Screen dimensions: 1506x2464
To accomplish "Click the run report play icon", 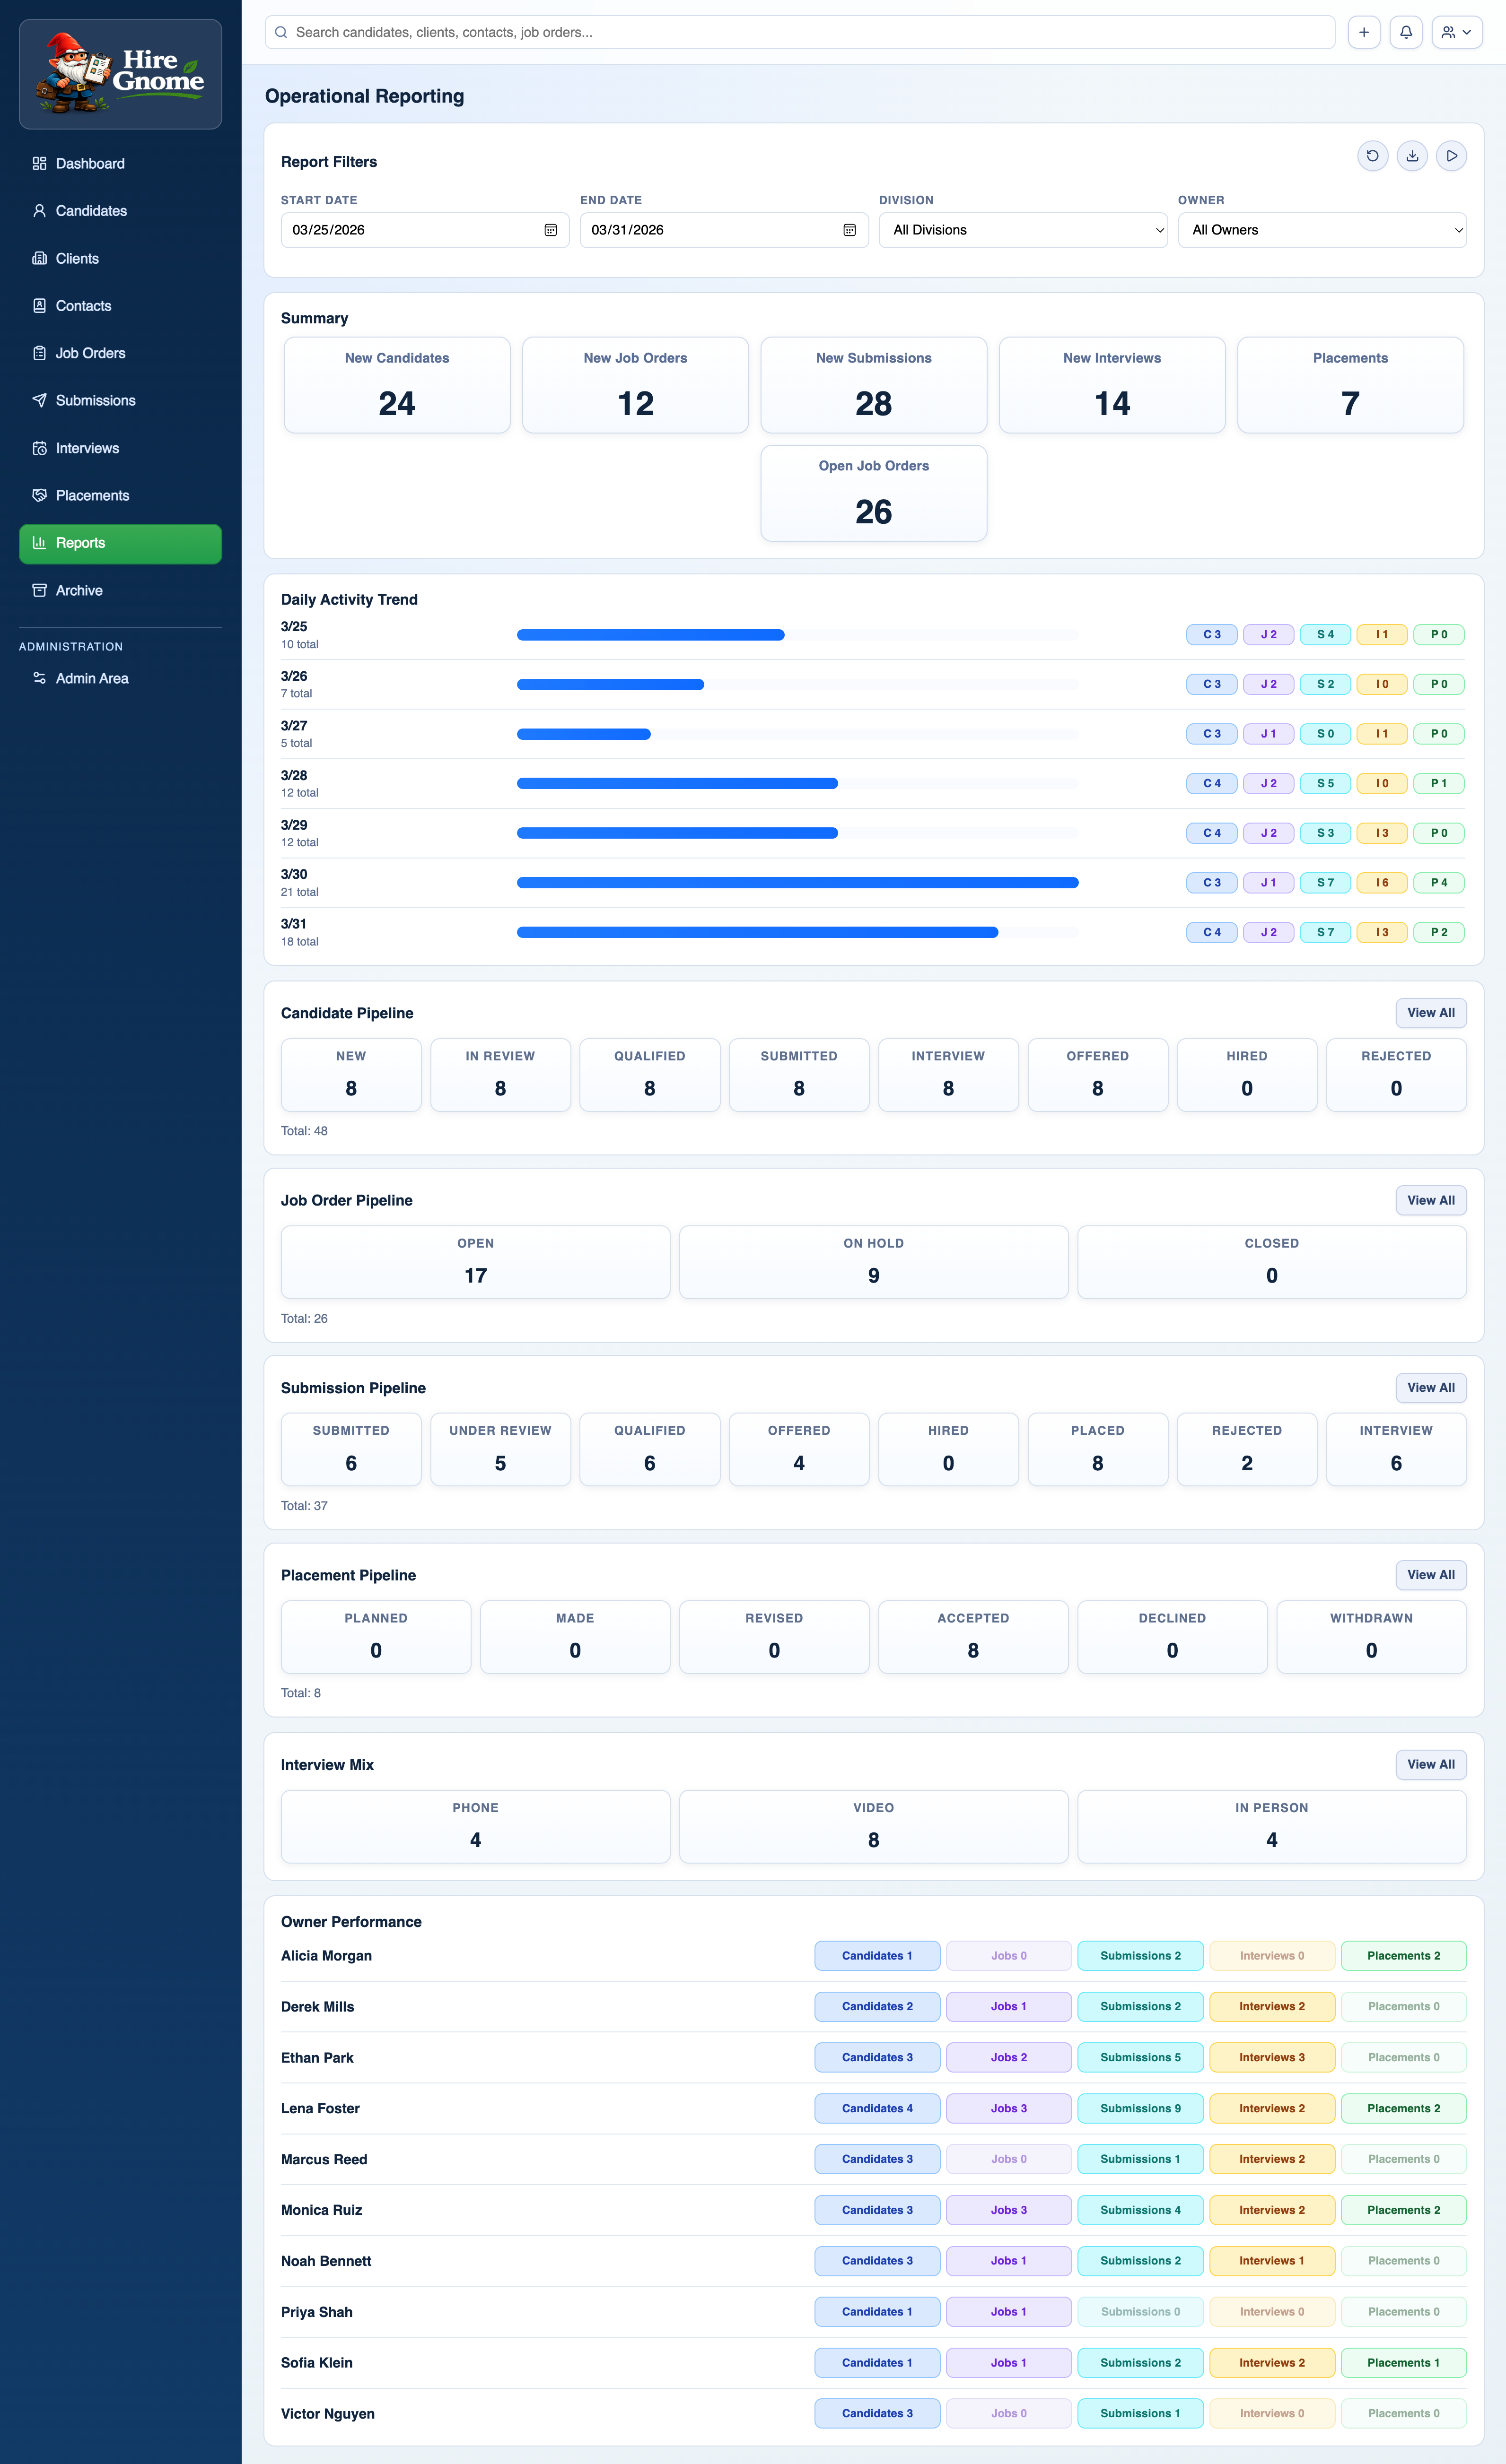I will pos(1451,156).
